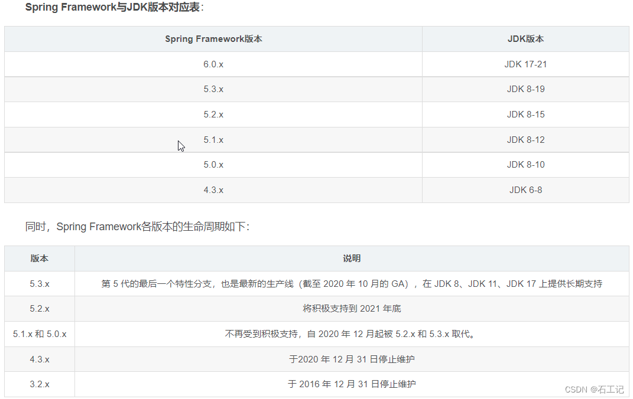Click the description starting '不再受到积极支持'
The height and width of the screenshot is (399, 633).
[352, 335]
